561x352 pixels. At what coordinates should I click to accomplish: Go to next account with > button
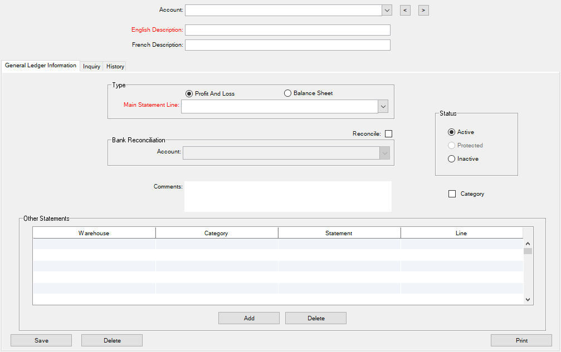(423, 10)
